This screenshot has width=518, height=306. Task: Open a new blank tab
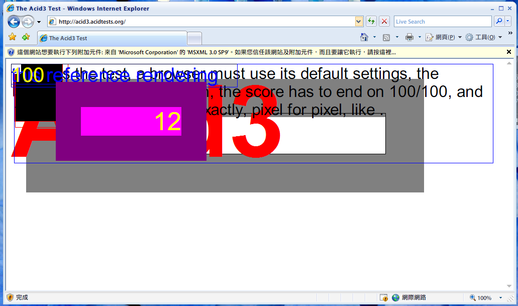[x=194, y=39]
